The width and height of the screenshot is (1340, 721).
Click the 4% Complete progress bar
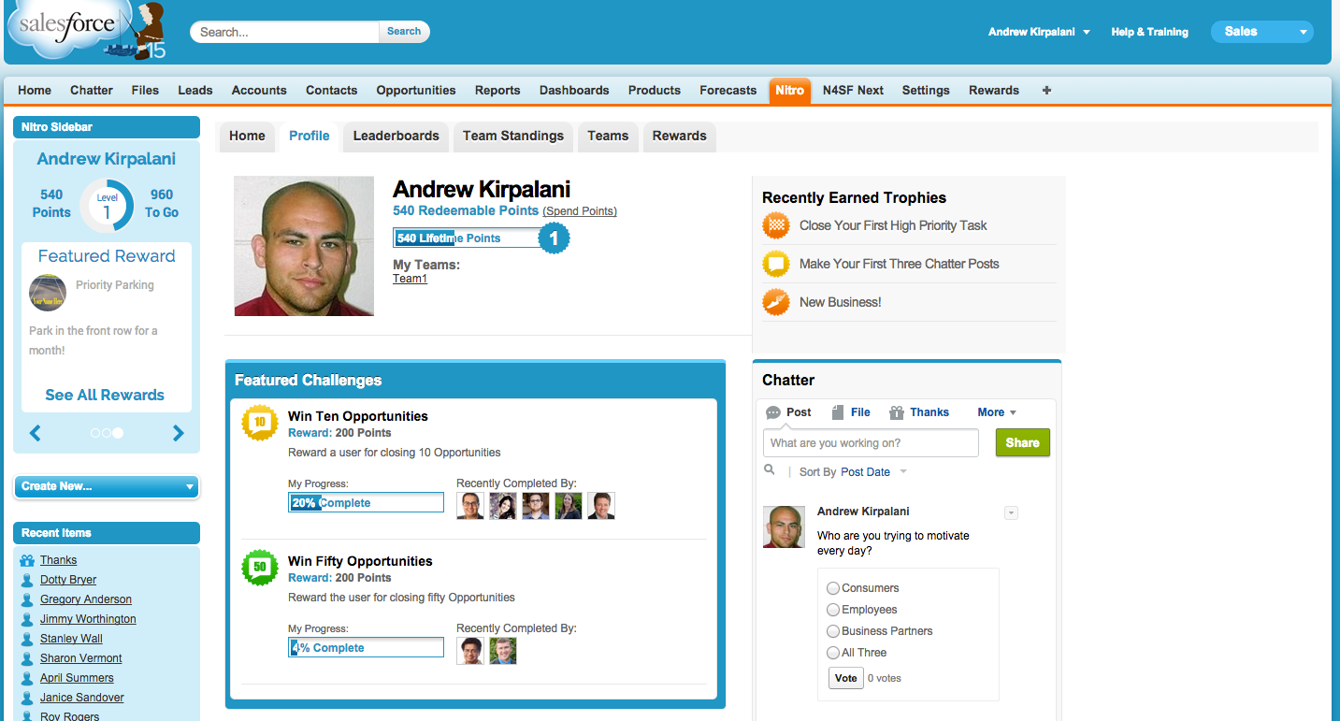(366, 647)
